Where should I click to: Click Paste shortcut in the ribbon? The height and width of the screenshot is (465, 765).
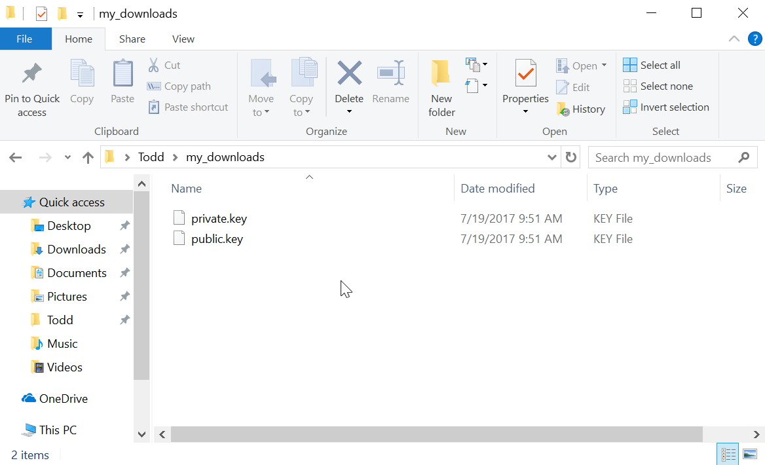(x=188, y=107)
